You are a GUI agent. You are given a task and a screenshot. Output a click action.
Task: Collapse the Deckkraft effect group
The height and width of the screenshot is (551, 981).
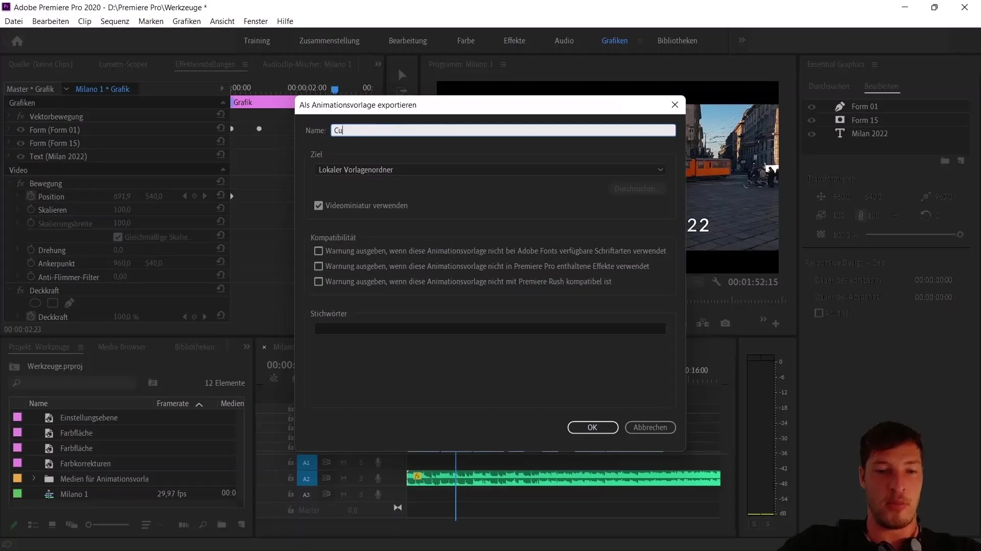click(x=10, y=290)
